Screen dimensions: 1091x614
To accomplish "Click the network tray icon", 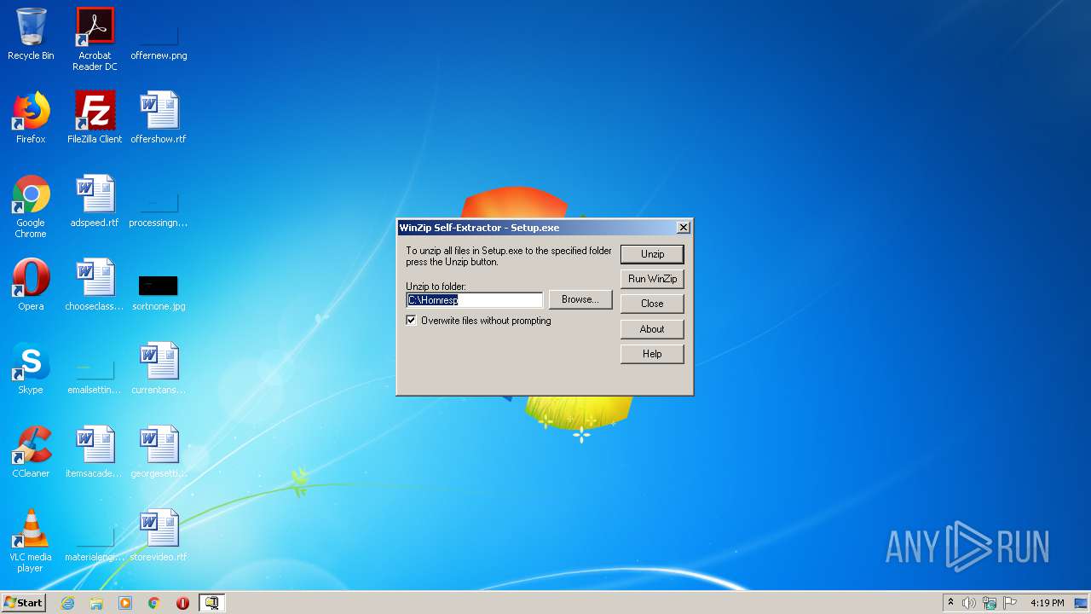I will 990,603.
